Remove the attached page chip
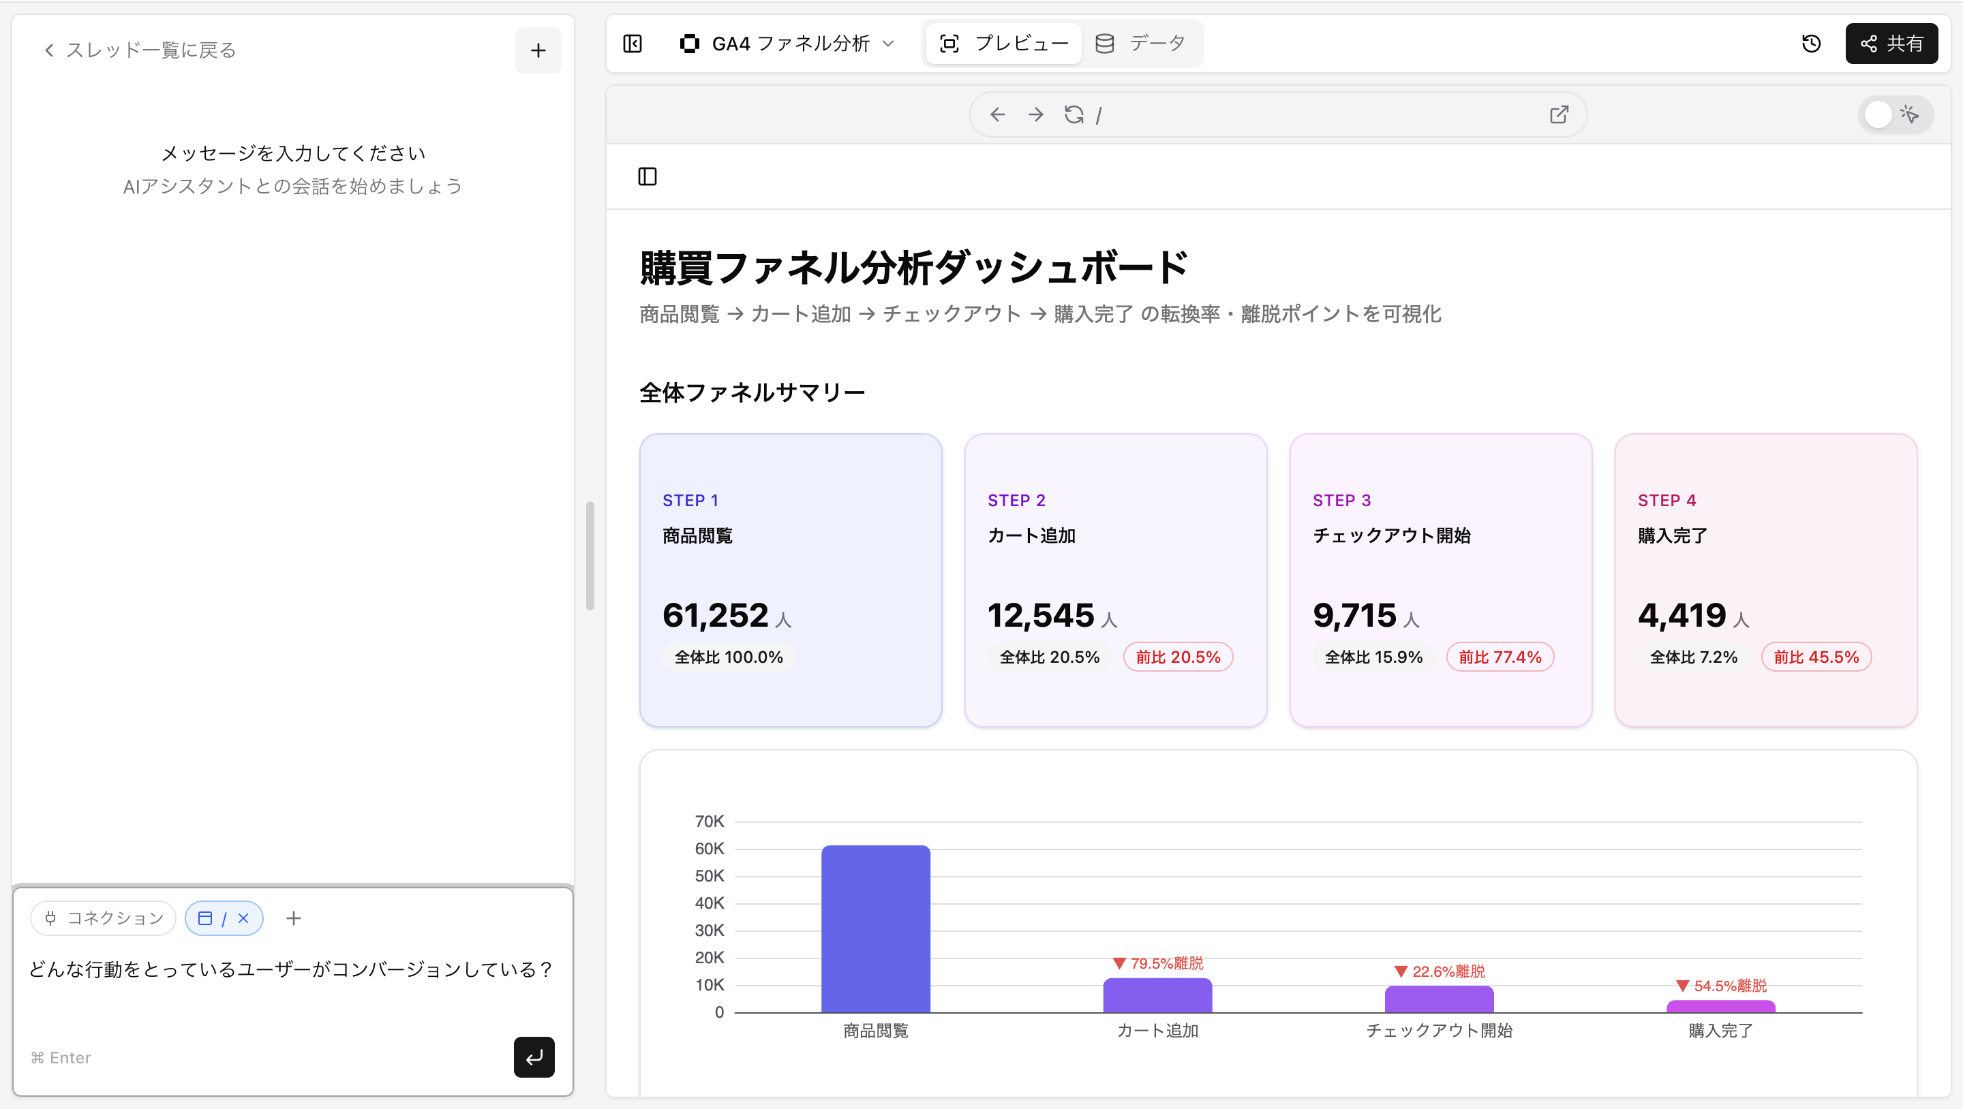Image resolution: width=1963 pixels, height=1109 pixels. click(244, 918)
